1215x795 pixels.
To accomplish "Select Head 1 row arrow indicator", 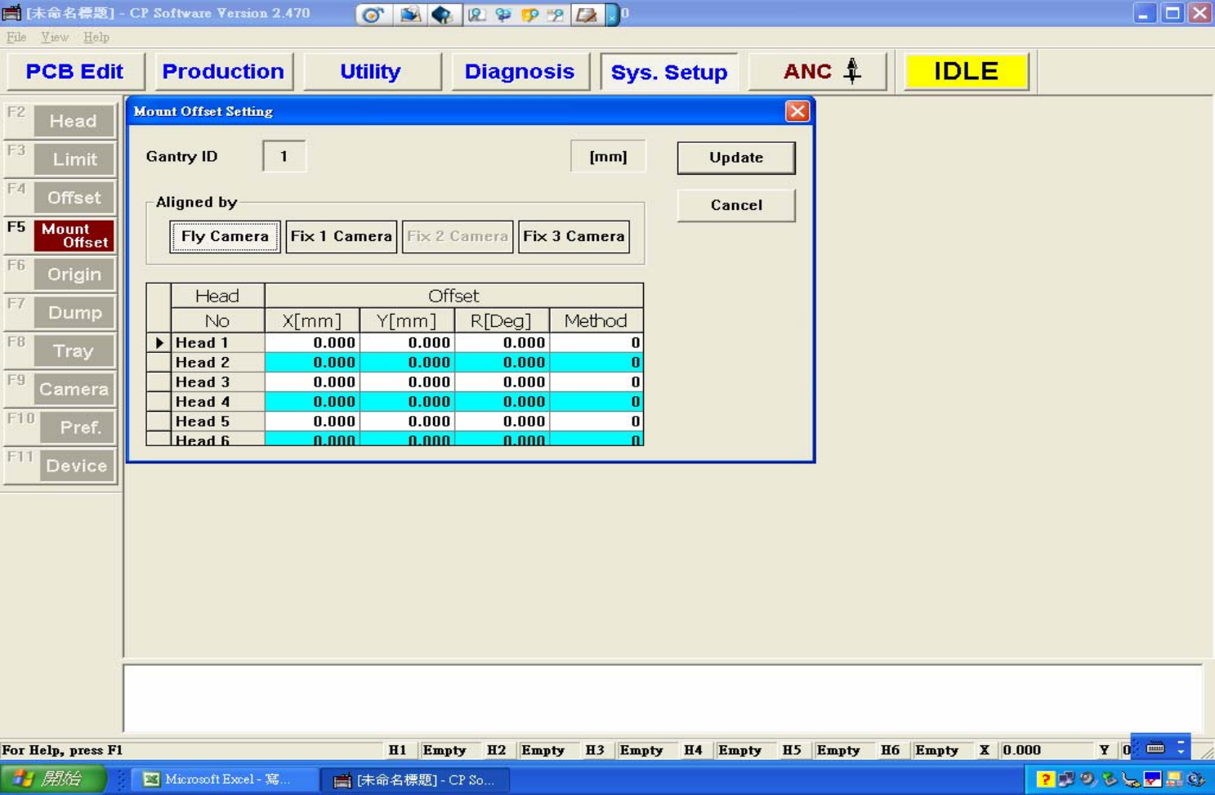I will [x=159, y=342].
